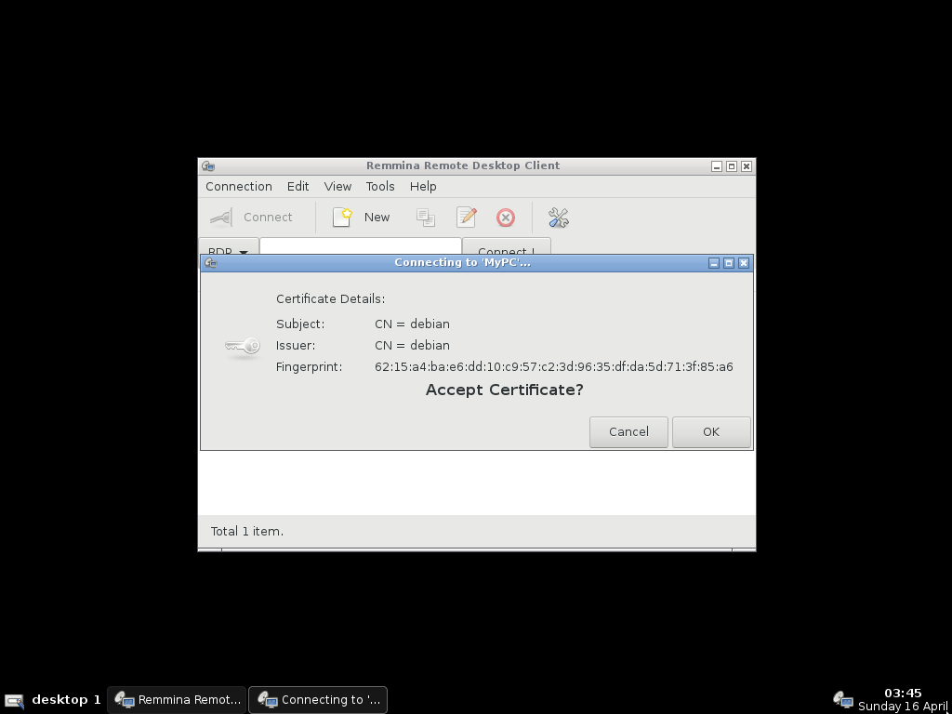Click the taskbar launcher icon at left
Screen dimensions: 952x714
coord(14,701)
